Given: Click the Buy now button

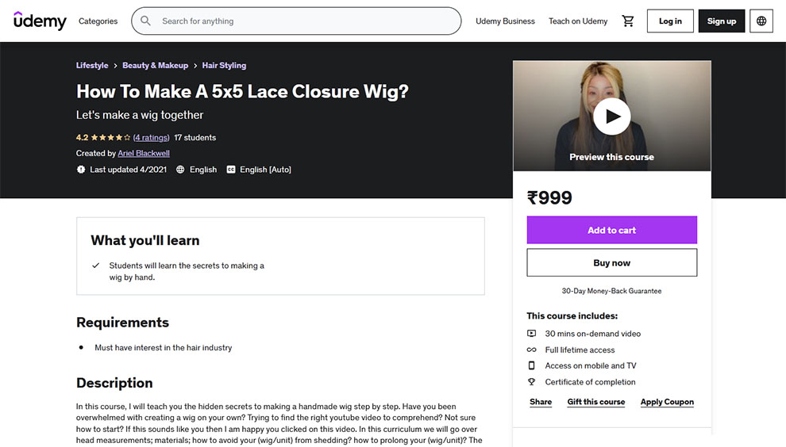Looking at the screenshot, I should 611,263.
